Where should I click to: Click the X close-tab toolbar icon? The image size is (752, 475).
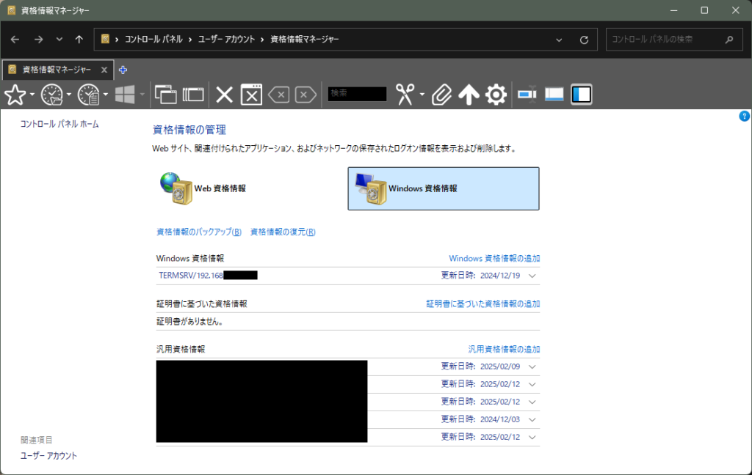224,95
